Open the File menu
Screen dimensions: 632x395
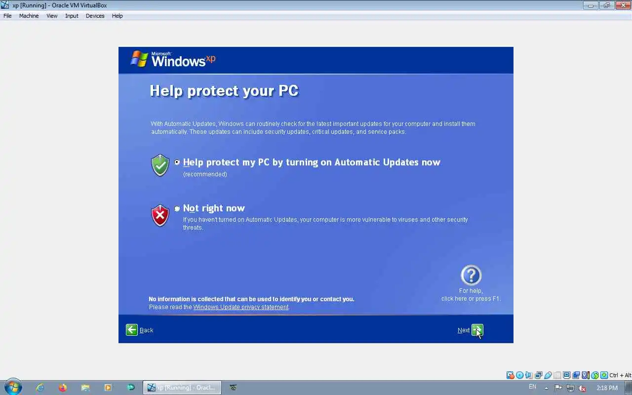click(7, 16)
